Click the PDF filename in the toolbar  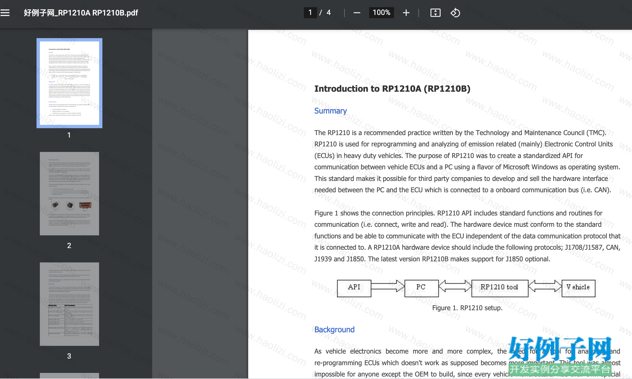[x=81, y=13]
